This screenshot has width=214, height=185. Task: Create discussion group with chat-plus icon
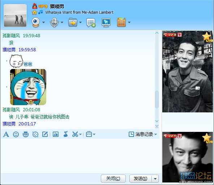[x=91, y=23]
